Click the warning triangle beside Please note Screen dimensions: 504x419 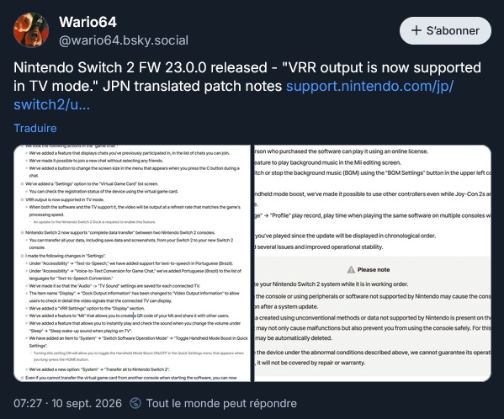[351, 269]
